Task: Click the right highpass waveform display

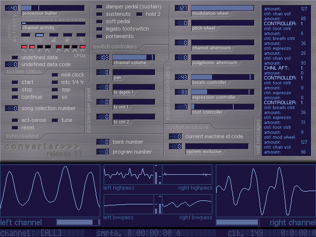Action: 187,174
